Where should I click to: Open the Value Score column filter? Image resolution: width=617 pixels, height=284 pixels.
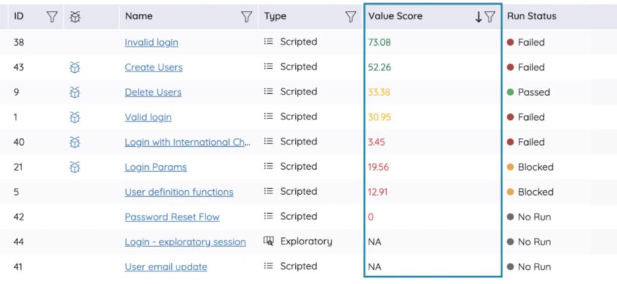pos(490,17)
